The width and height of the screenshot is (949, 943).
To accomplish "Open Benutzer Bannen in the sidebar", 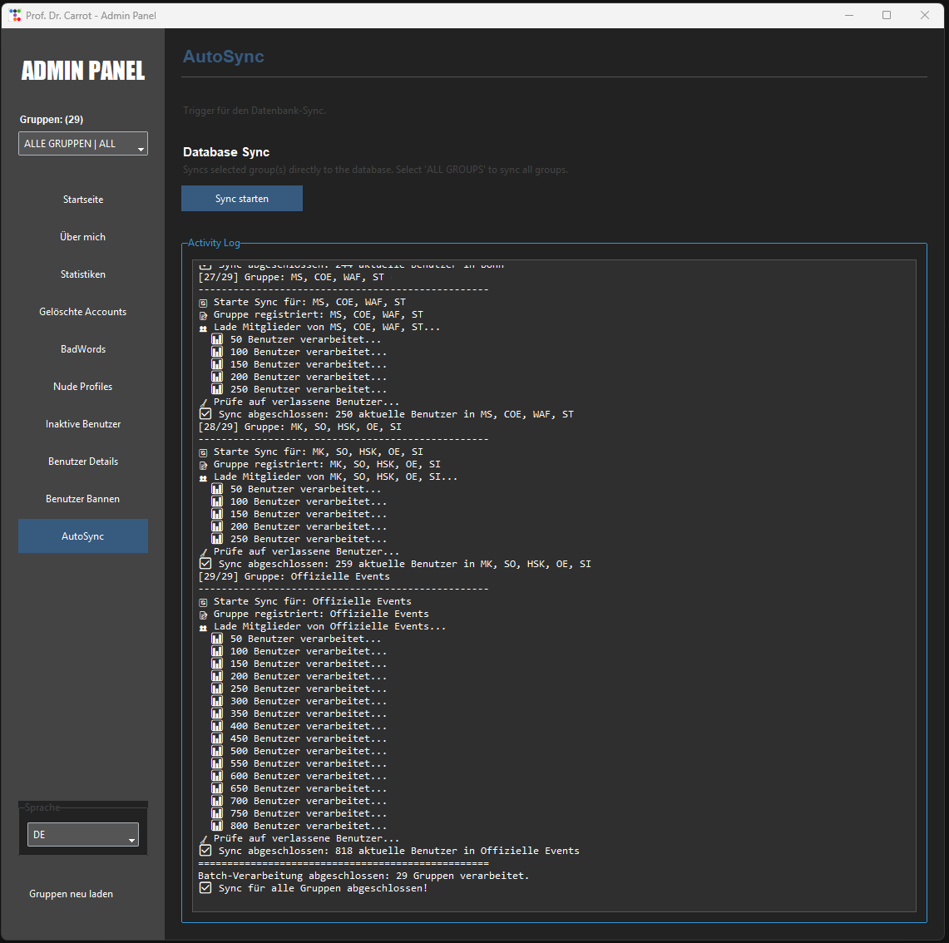I will [83, 499].
